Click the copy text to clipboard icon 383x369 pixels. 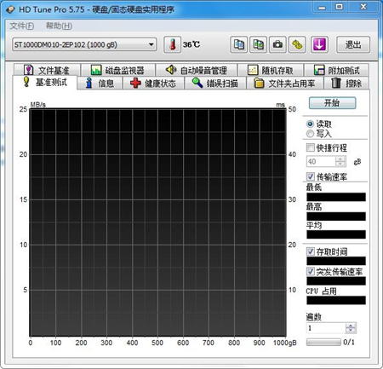[239, 44]
